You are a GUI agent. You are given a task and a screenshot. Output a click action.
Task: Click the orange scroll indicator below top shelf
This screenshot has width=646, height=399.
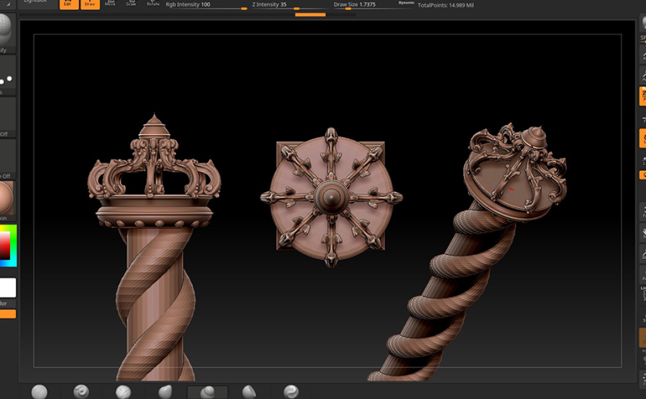(x=310, y=15)
